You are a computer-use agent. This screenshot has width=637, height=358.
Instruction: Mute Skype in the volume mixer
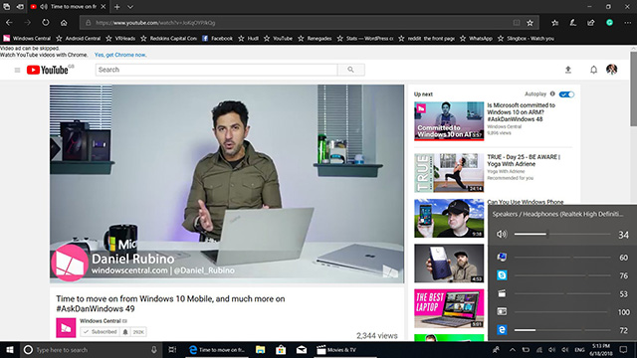502,275
